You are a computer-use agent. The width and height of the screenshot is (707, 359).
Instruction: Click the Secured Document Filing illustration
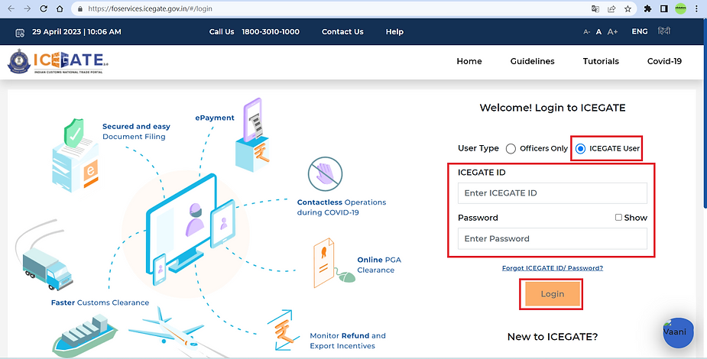click(76, 155)
